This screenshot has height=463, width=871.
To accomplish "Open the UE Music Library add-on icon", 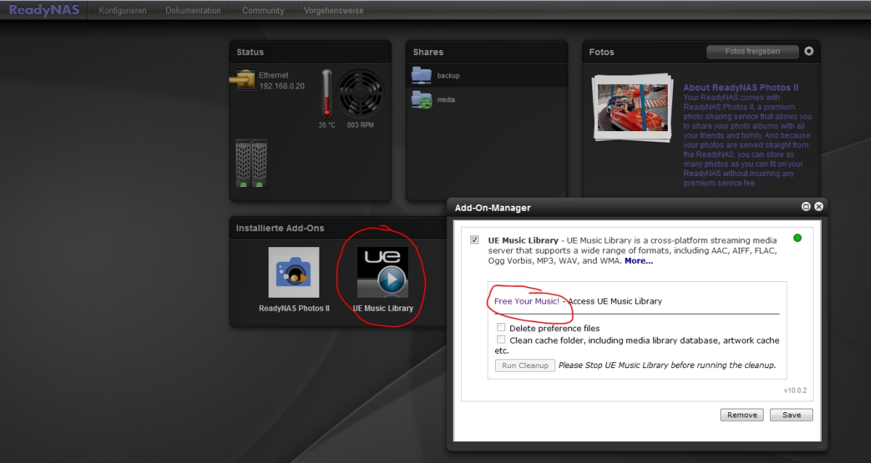I will tap(383, 272).
